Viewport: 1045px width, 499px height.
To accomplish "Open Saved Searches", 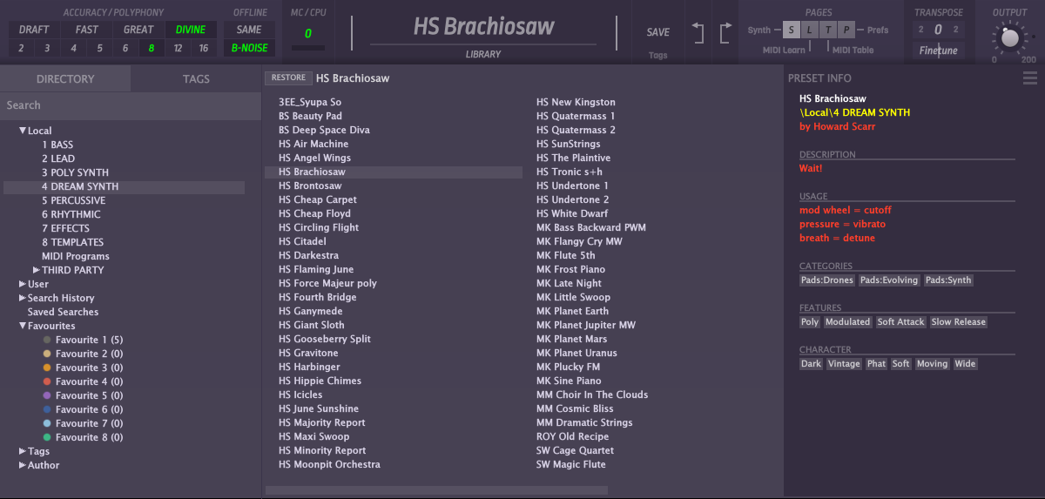I will click(x=63, y=312).
